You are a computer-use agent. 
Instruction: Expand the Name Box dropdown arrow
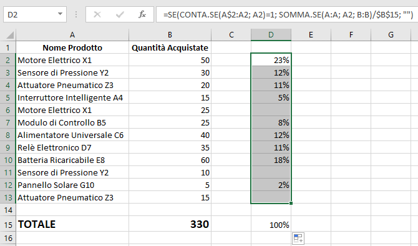(x=61, y=14)
